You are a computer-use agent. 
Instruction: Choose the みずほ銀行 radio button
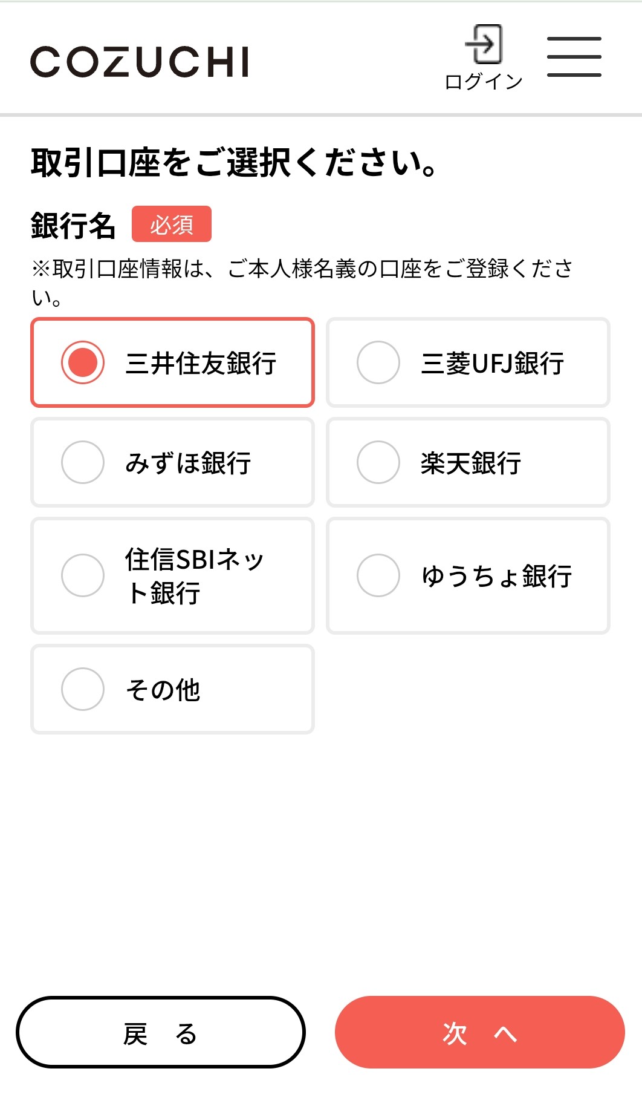[x=83, y=462]
